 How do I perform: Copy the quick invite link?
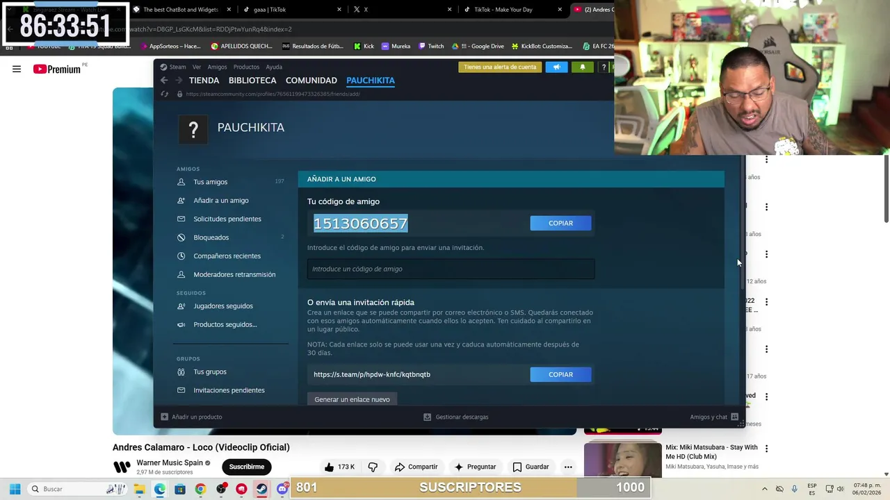[560, 374]
